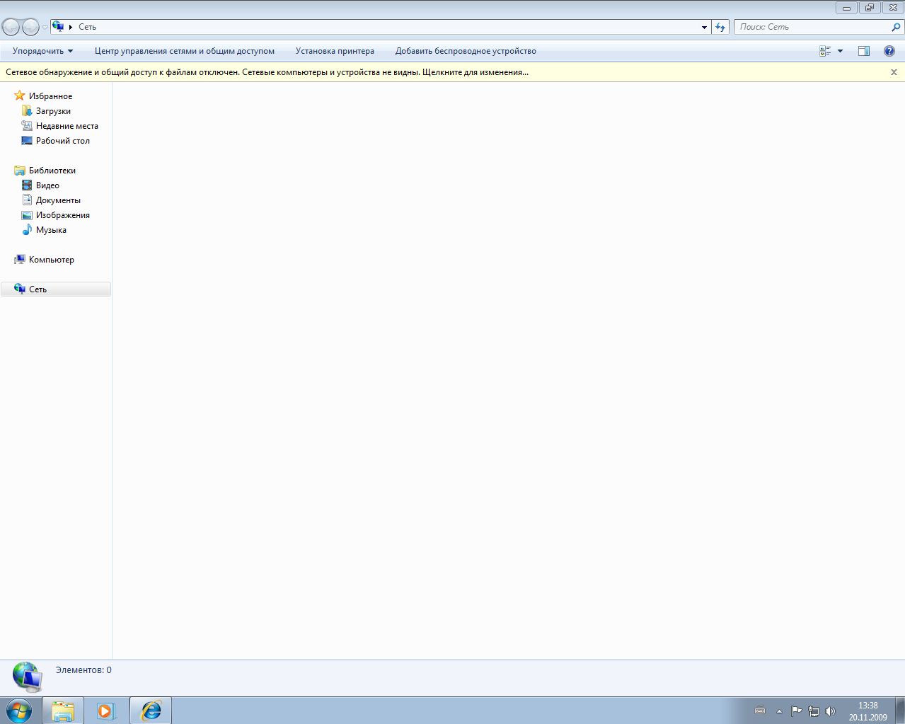
Task: Click Добавить беспроводное устройство
Action: click(466, 51)
